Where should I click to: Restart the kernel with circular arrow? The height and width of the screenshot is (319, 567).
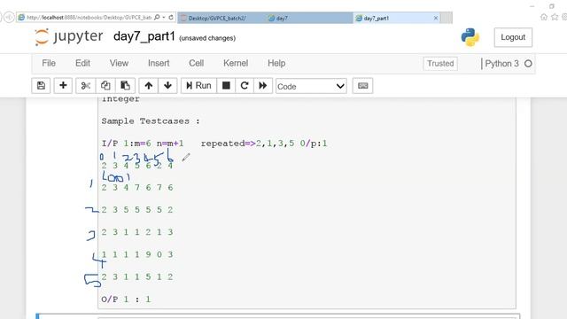click(245, 86)
